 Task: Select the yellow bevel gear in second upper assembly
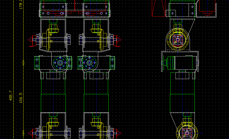96,31
